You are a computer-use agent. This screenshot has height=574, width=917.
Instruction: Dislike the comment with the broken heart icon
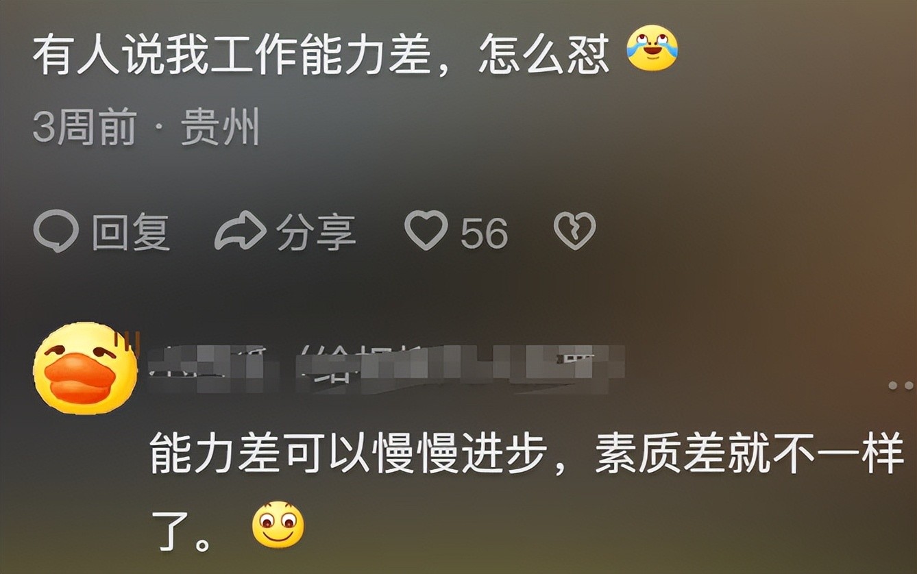coord(574,231)
